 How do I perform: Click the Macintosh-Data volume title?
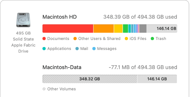(62, 67)
